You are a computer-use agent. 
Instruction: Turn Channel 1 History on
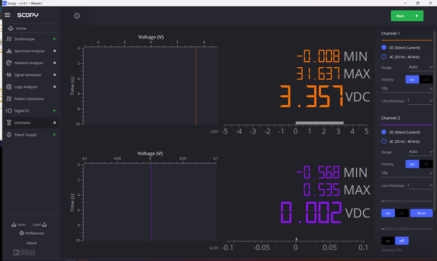point(412,79)
